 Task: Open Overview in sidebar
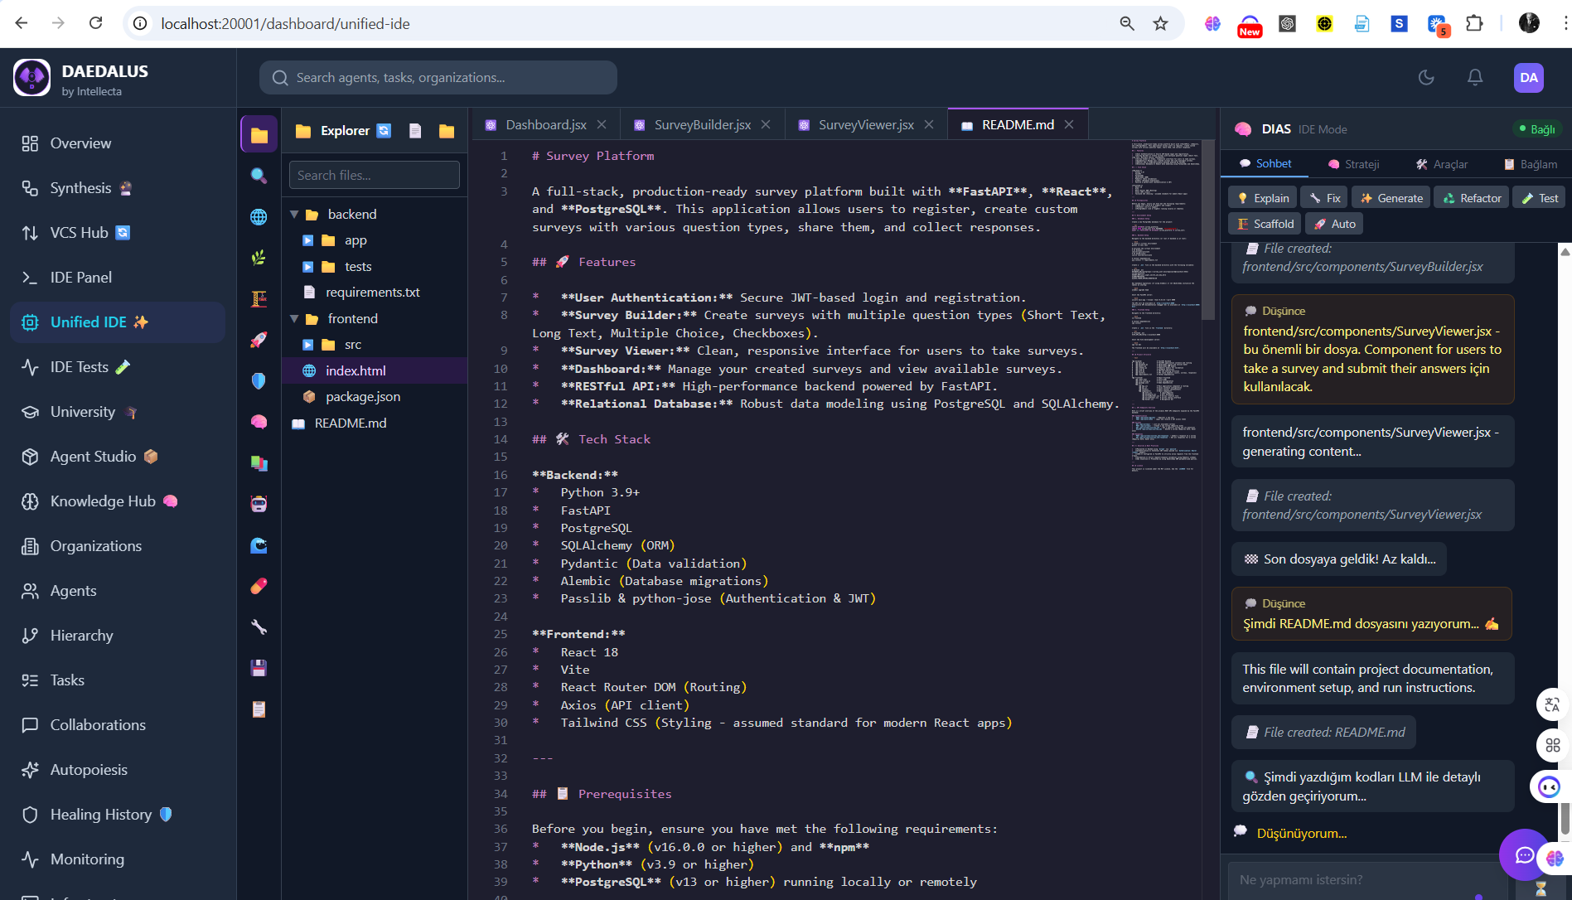click(x=118, y=143)
